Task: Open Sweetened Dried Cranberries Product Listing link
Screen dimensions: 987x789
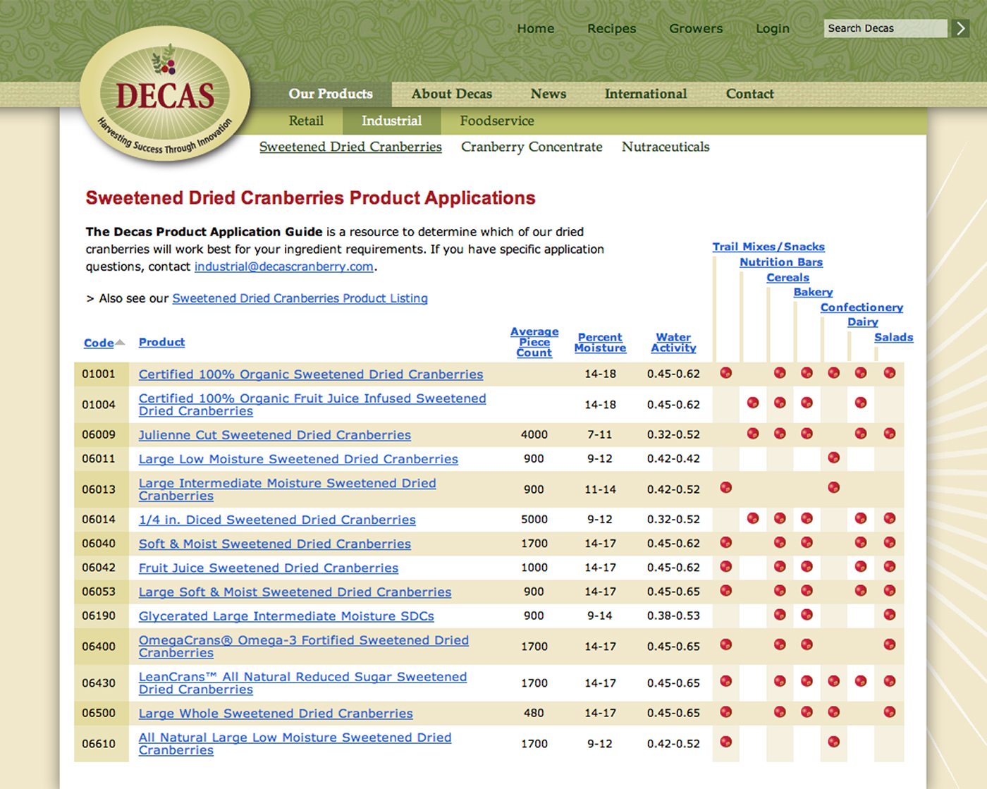Action: [x=300, y=298]
